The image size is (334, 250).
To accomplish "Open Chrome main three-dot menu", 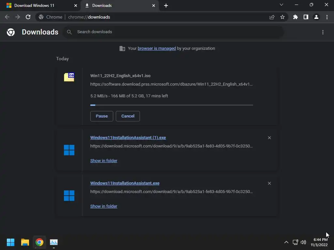I will tap(327, 17).
